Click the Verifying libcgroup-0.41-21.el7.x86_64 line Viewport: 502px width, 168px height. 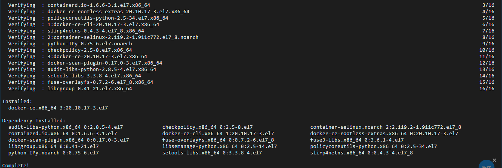tap(70, 88)
